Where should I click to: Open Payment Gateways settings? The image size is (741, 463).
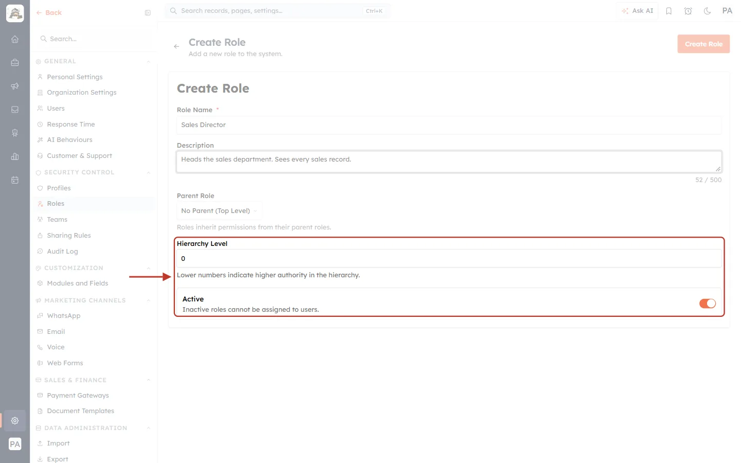coord(94,396)
